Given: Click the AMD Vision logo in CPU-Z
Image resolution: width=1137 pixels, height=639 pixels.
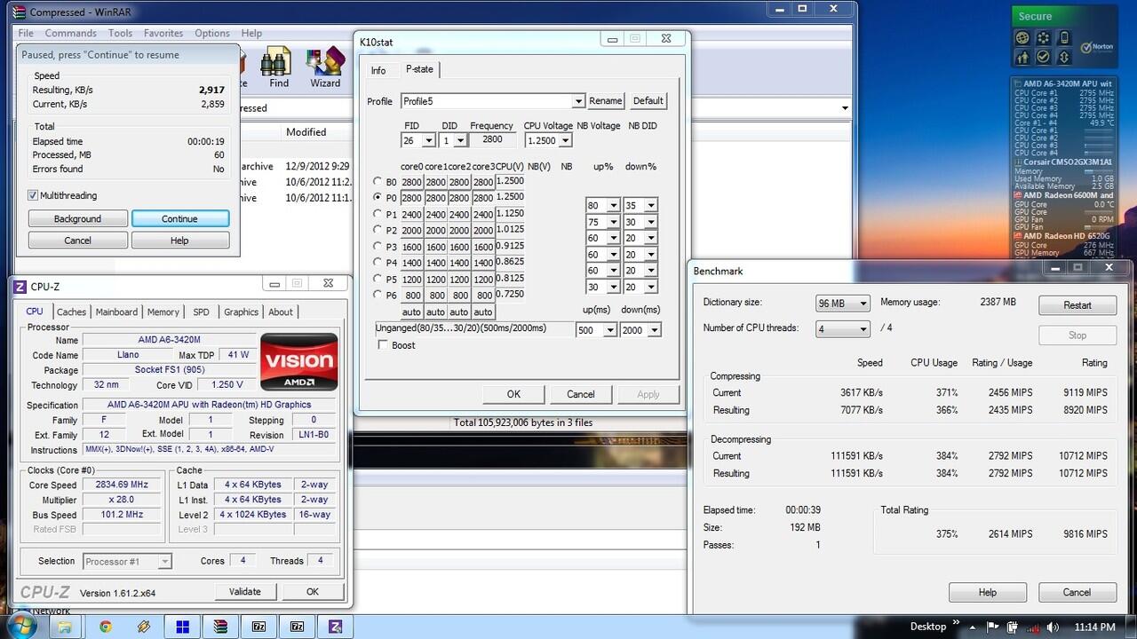Looking at the screenshot, I should (298, 362).
